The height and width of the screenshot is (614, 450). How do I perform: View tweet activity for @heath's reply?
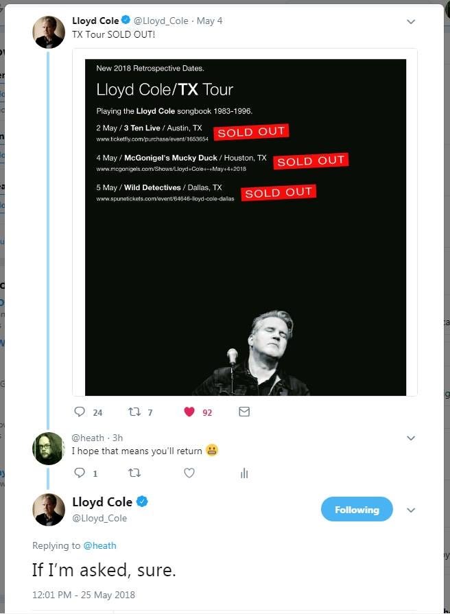(244, 473)
